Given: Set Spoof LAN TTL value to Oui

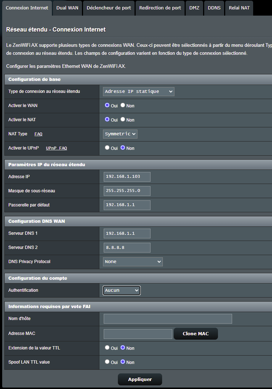Looking at the screenshot, I should [107, 362].
